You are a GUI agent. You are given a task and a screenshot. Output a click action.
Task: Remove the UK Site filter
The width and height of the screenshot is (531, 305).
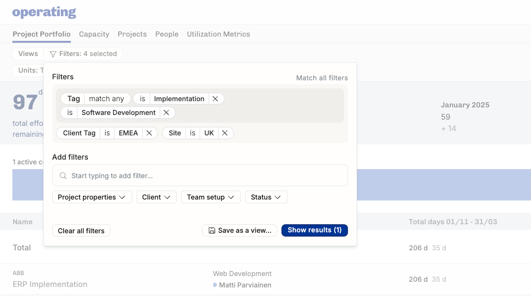click(x=225, y=133)
